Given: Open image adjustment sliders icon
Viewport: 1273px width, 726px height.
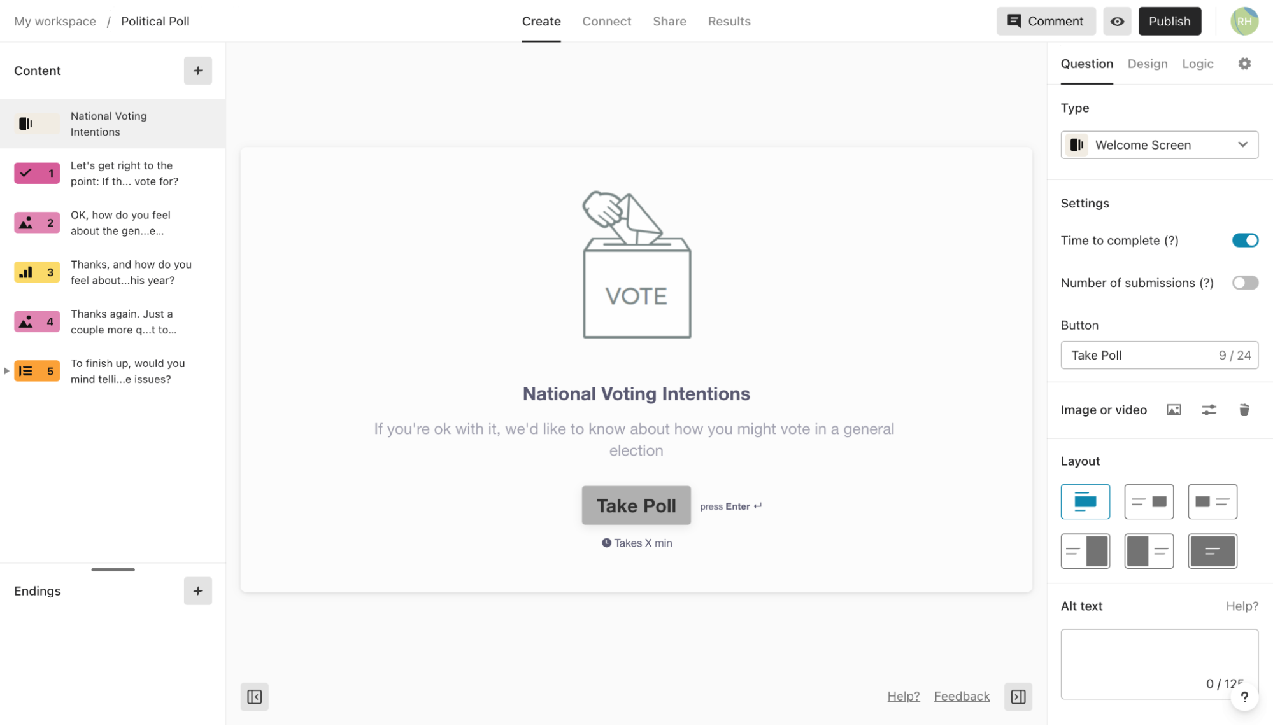Looking at the screenshot, I should point(1209,410).
